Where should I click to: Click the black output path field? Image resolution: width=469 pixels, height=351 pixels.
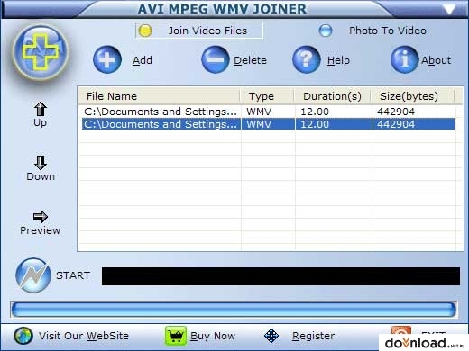tap(280, 276)
